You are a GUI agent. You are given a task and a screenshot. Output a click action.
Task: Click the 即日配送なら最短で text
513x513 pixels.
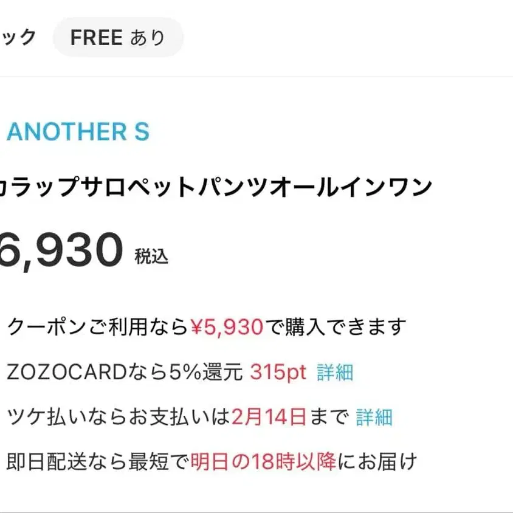pos(97,462)
